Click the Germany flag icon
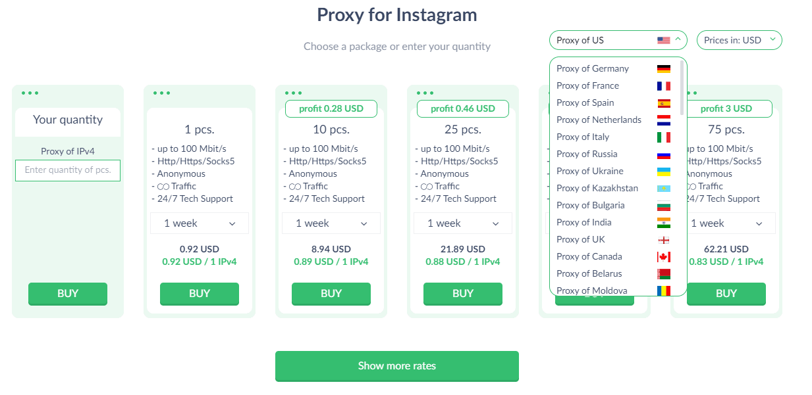This screenshot has height=395, width=812. pyautogui.click(x=663, y=69)
